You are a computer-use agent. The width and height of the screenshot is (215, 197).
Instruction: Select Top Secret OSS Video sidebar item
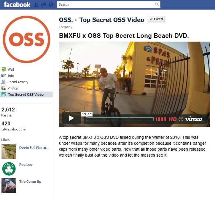(x=26, y=94)
